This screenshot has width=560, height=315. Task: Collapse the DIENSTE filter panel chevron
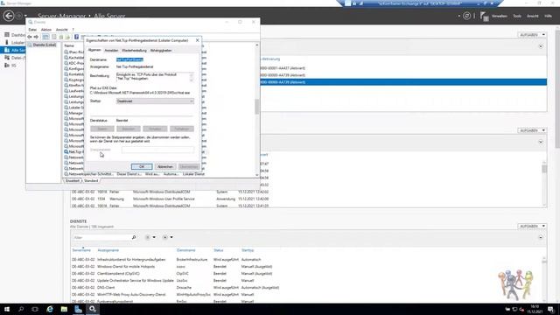541,237
